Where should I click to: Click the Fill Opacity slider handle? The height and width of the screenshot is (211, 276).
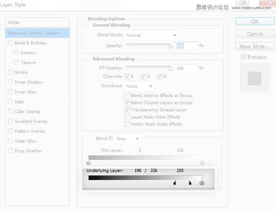tap(170, 68)
